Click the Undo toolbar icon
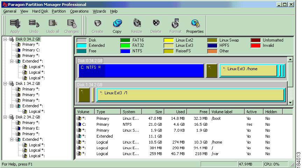The height and width of the screenshot is (168, 302). tap(34, 23)
